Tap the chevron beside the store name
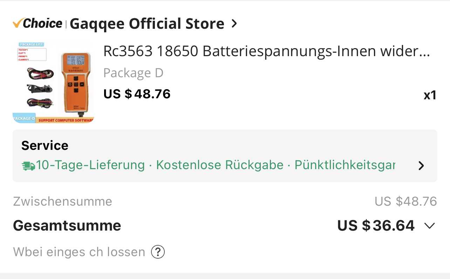The height and width of the screenshot is (279, 450). tap(234, 24)
